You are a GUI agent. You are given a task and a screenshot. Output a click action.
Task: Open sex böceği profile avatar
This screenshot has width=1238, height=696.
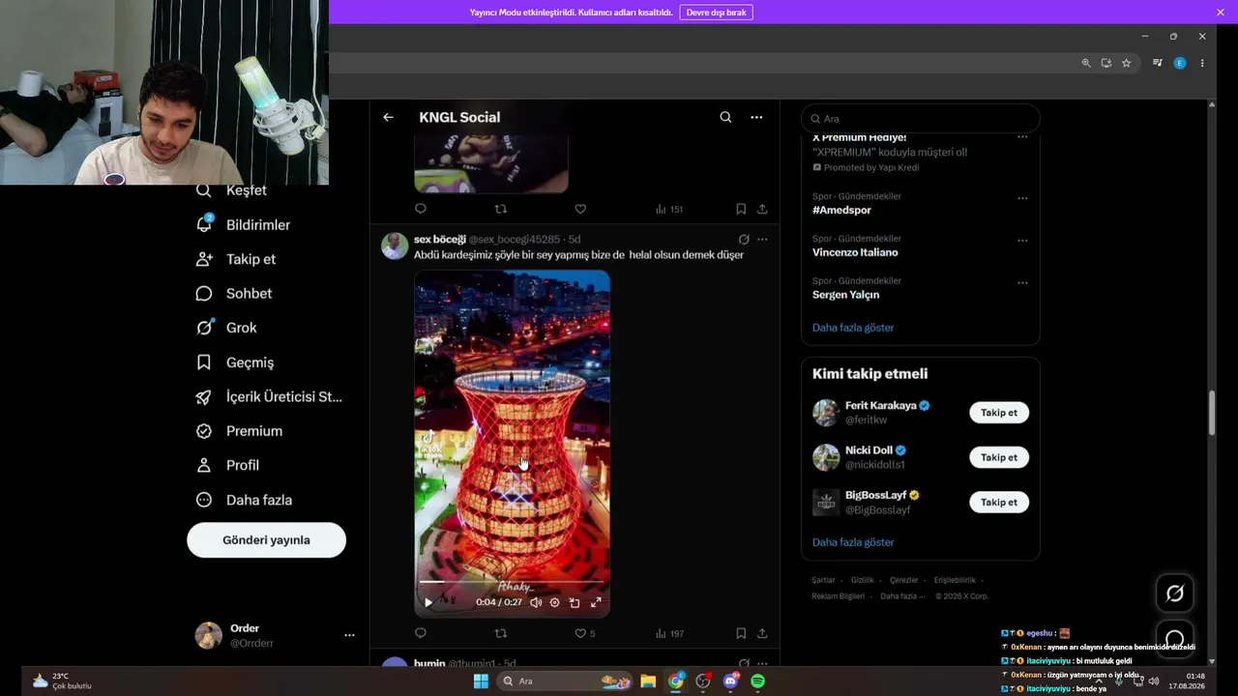(395, 246)
